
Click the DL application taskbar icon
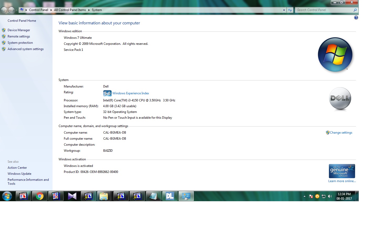(170, 196)
